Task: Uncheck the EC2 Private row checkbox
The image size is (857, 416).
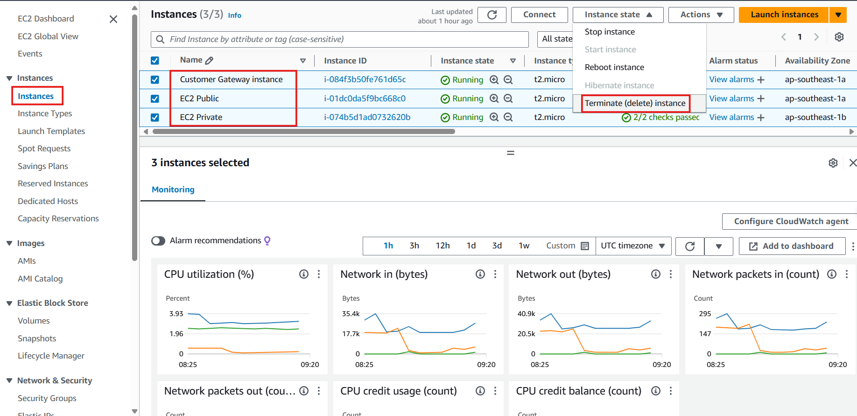Action: pyautogui.click(x=155, y=117)
